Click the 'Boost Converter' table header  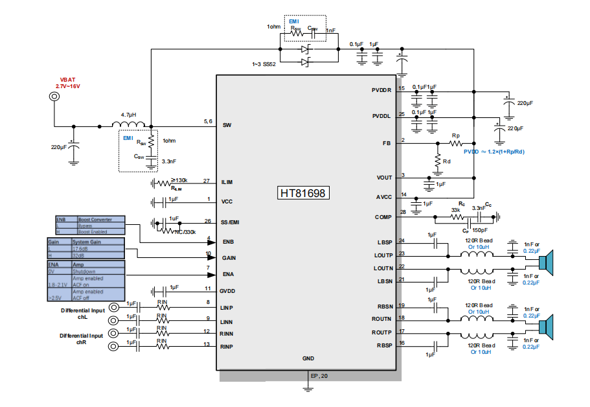coord(95,220)
